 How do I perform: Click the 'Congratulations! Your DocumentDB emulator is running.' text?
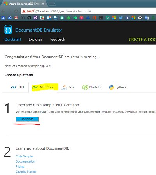[51, 57]
